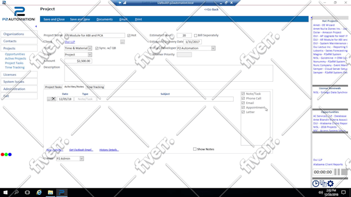Image resolution: width=351 pixels, height=197 pixels.
Task: Click Save and New menu item
Action: (80, 19)
